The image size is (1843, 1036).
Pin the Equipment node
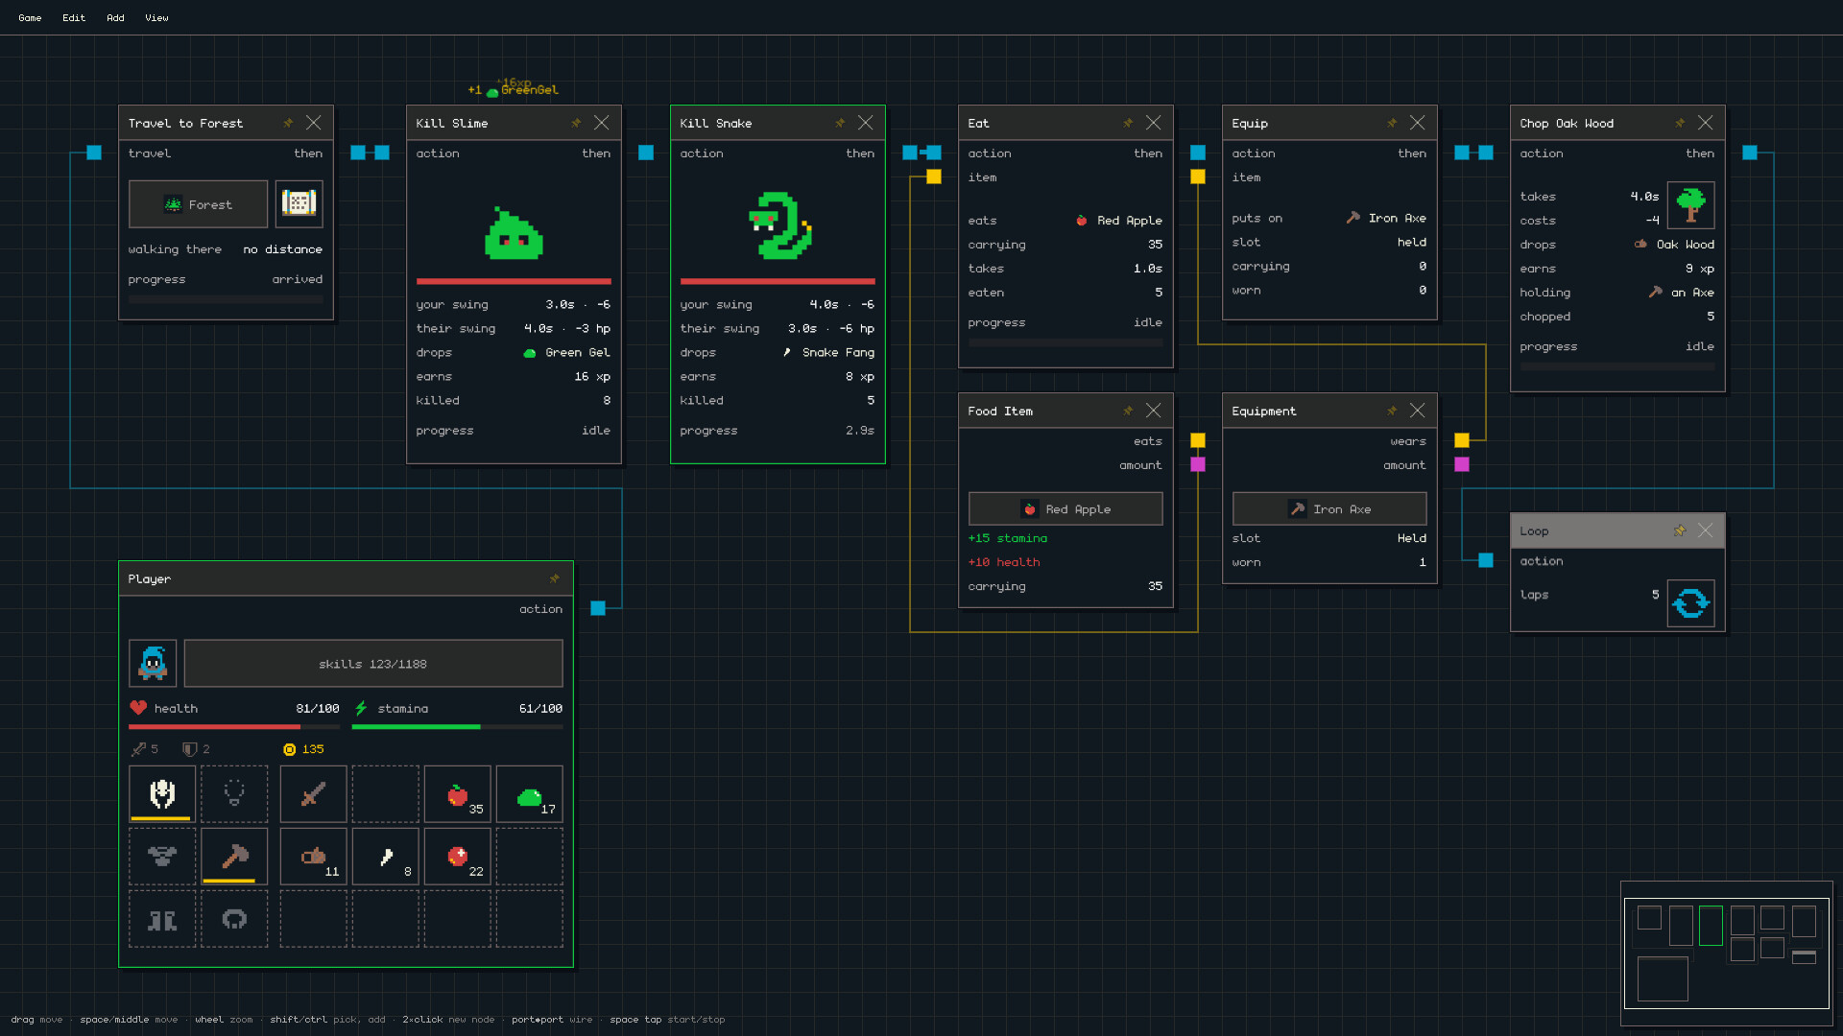tap(1392, 411)
